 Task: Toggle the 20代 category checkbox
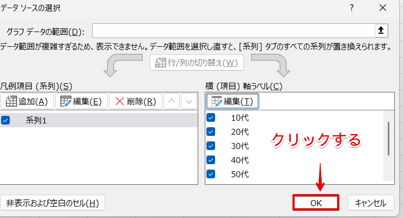211,132
